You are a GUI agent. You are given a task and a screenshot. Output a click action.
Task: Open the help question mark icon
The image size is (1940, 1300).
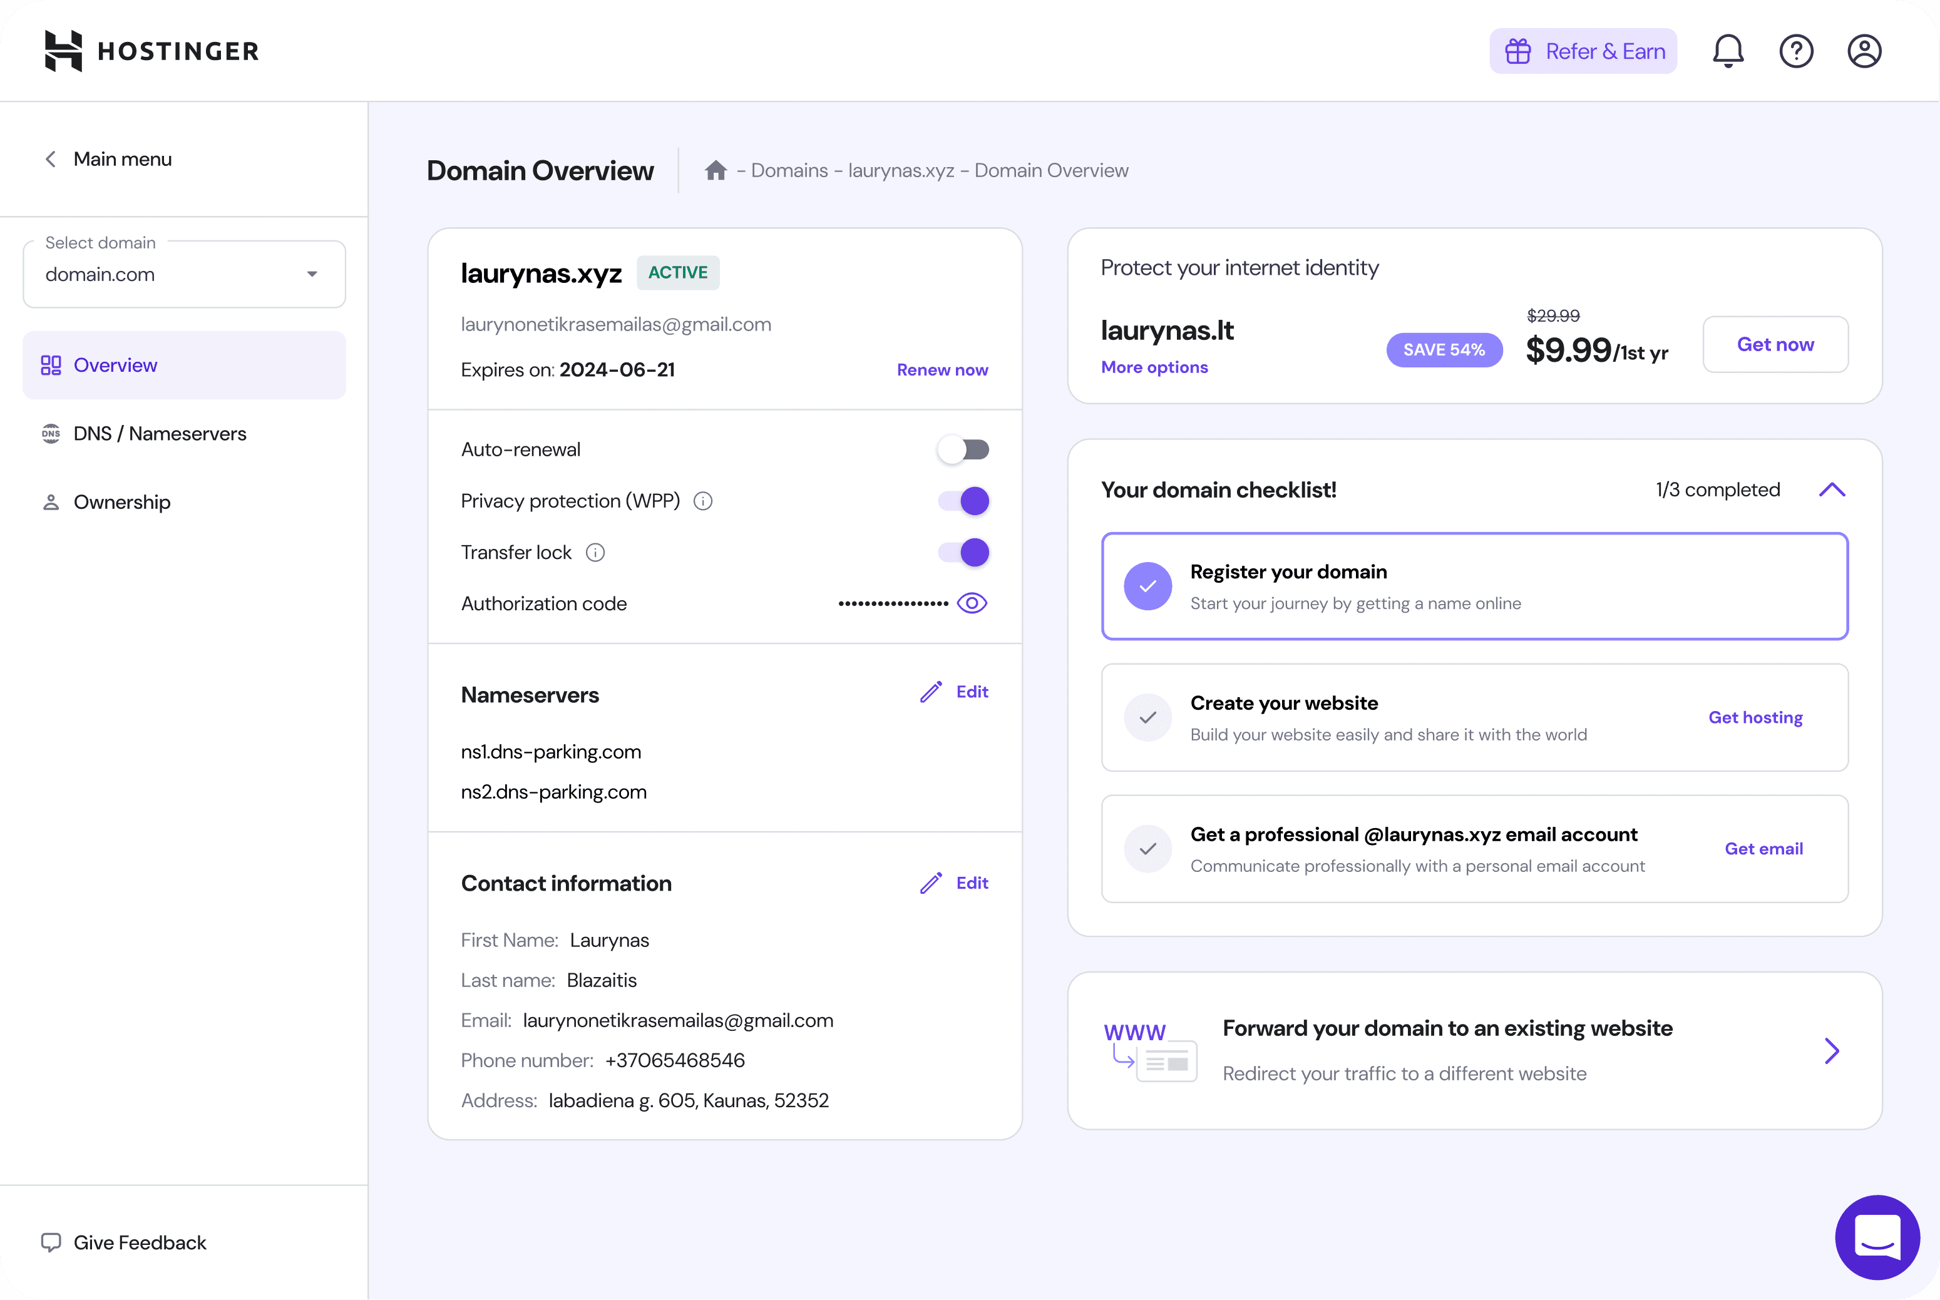click(x=1796, y=51)
